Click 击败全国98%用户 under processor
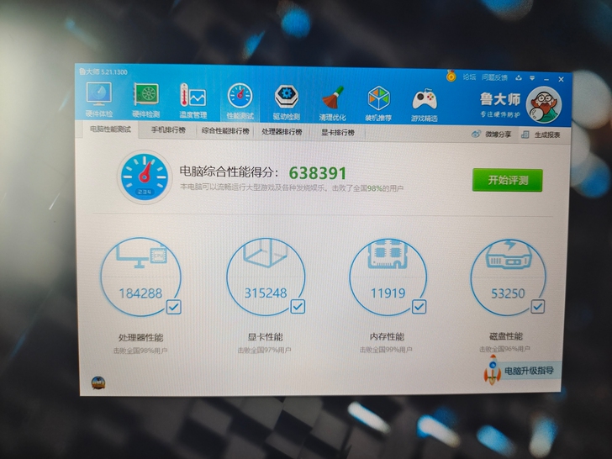The height and width of the screenshot is (459, 612). tap(140, 351)
